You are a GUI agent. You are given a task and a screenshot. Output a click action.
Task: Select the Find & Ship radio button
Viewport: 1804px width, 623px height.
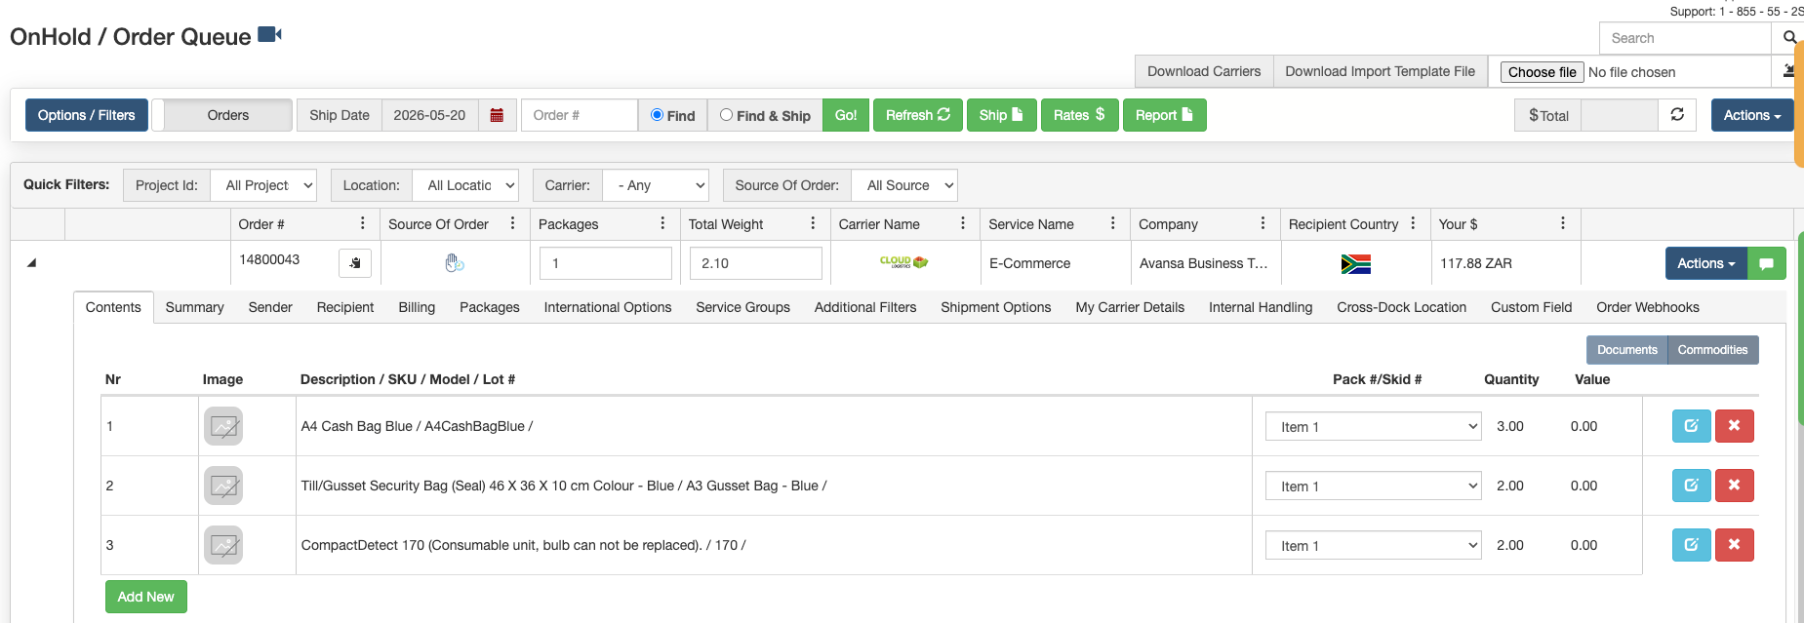(726, 115)
